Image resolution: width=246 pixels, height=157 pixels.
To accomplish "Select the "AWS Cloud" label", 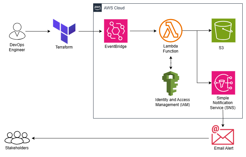I will 114,8.
